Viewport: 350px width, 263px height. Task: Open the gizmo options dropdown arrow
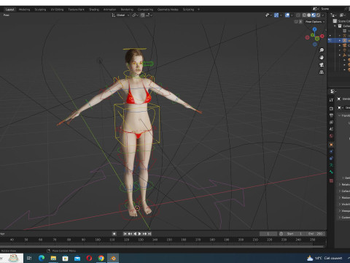pos(281,15)
